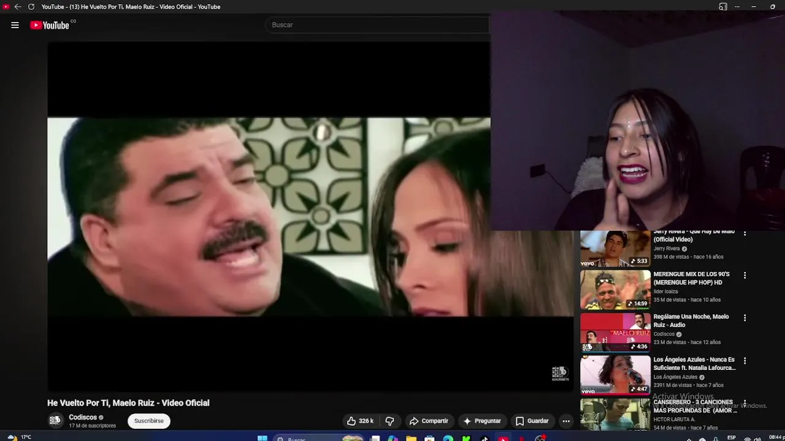Open options menu for Canserbero video

pos(745,403)
